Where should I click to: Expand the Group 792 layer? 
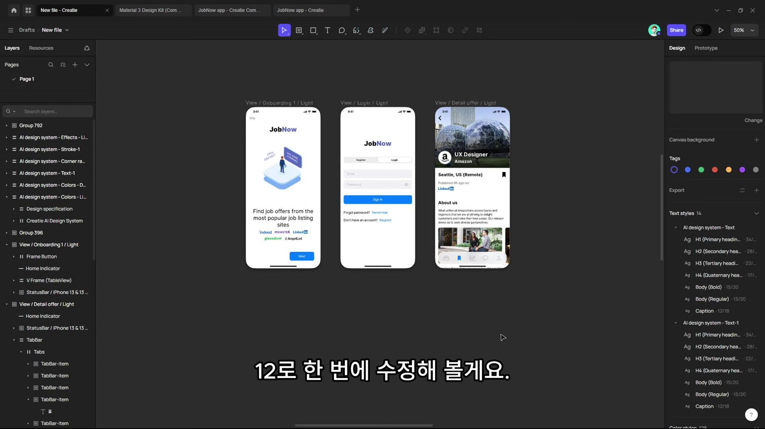click(x=6, y=126)
